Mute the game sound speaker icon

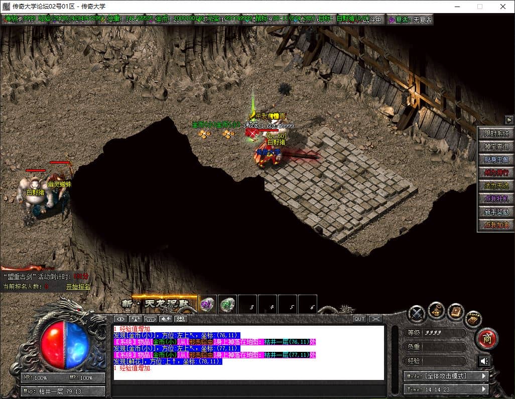coord(484,361)
